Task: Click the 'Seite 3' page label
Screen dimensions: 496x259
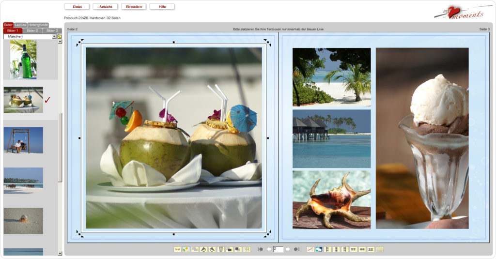Action: click(x=484, y=29)
